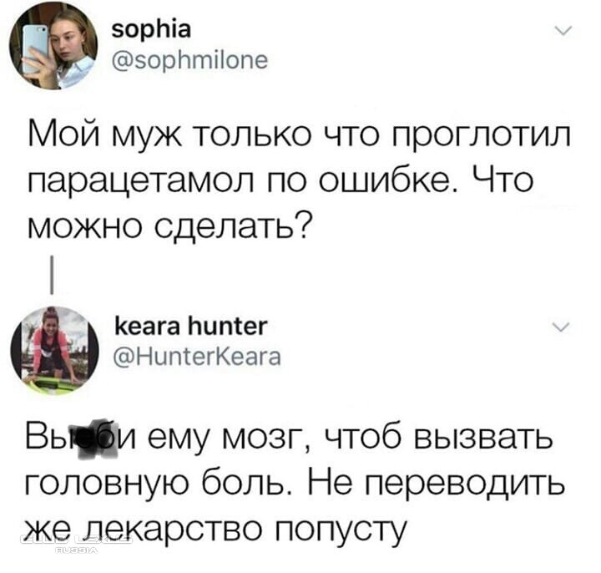The width and height of the screenshot is (601, 573).
Task: Click the thread connector line between tweets
Action: pos(52,276)
